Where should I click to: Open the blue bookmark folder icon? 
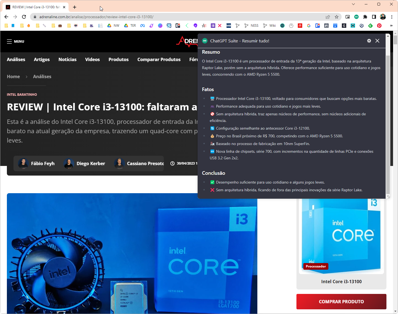click(x=13, y=26)
